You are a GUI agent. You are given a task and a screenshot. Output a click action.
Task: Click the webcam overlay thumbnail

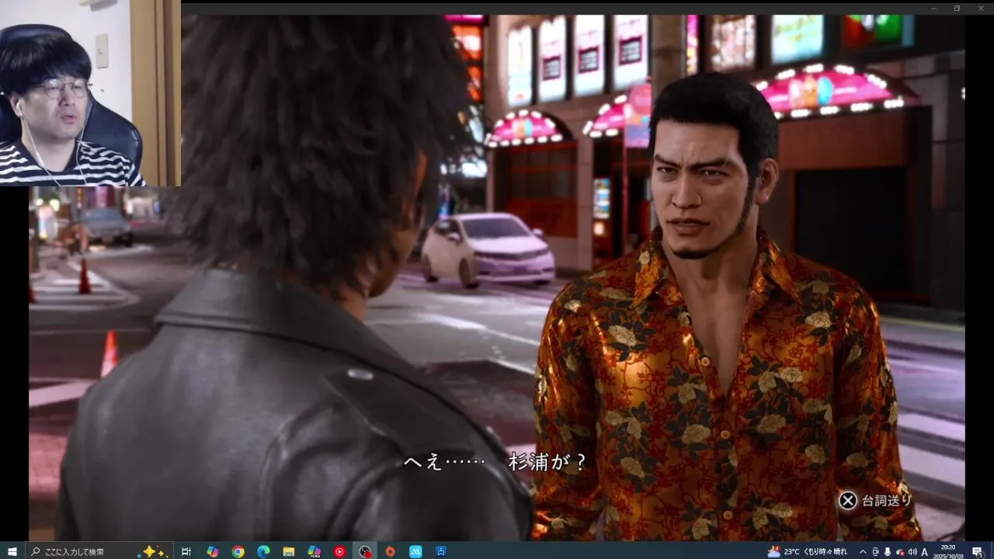(90, 93)
